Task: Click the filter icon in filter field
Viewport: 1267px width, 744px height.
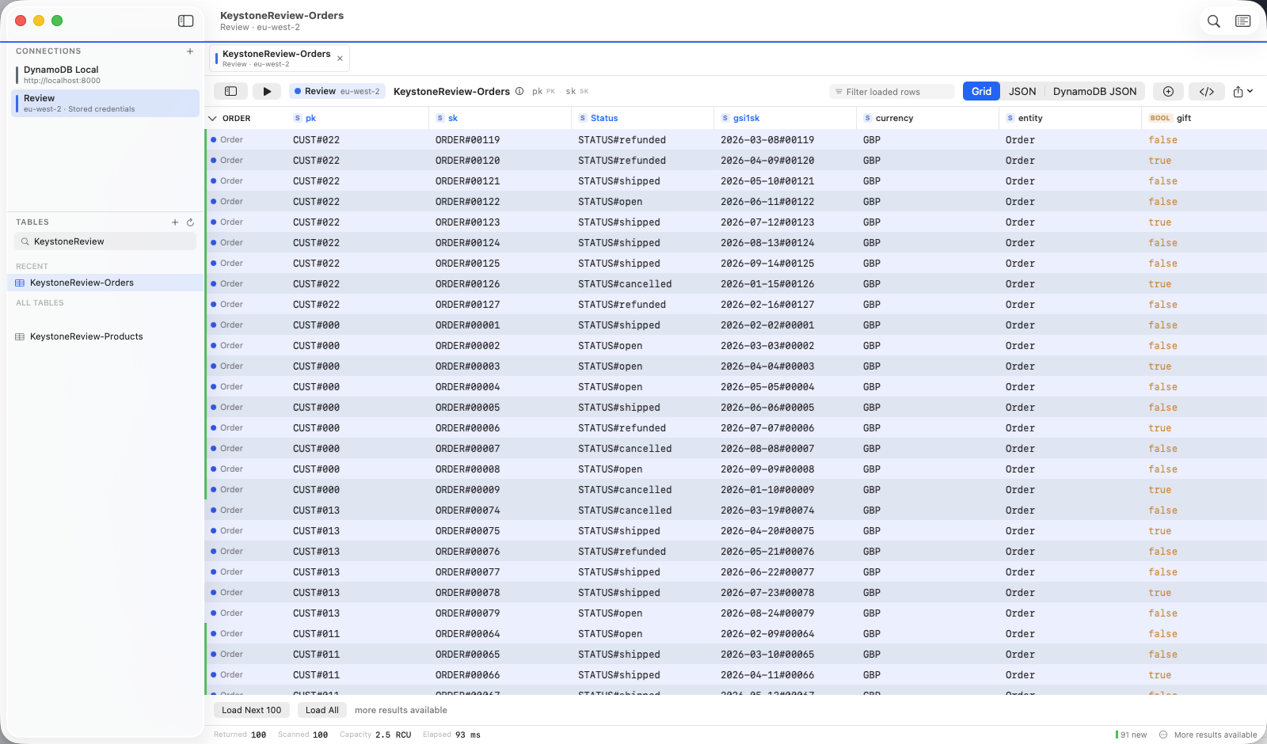Action: pos(839,92)
